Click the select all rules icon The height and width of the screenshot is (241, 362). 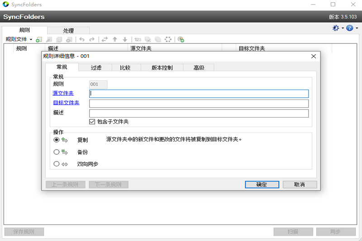click(x=148, y=39)
